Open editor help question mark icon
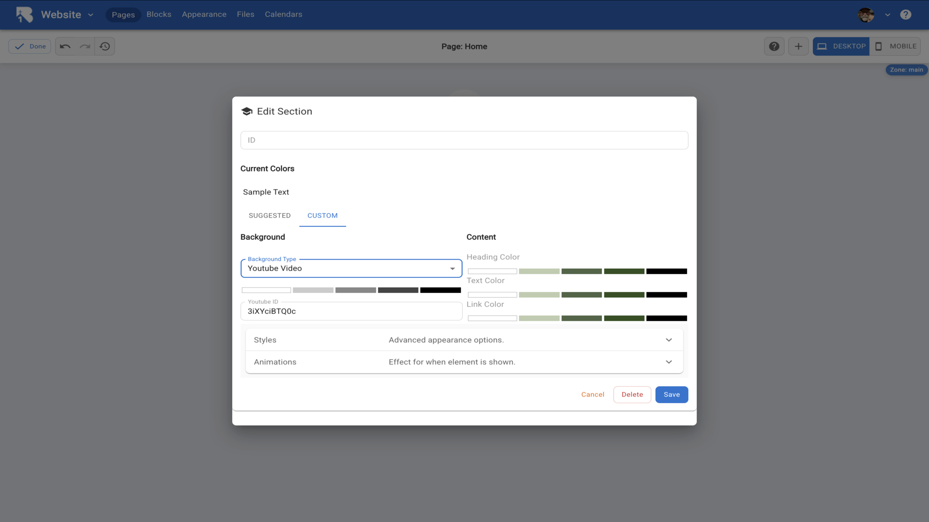 (774, 46)
